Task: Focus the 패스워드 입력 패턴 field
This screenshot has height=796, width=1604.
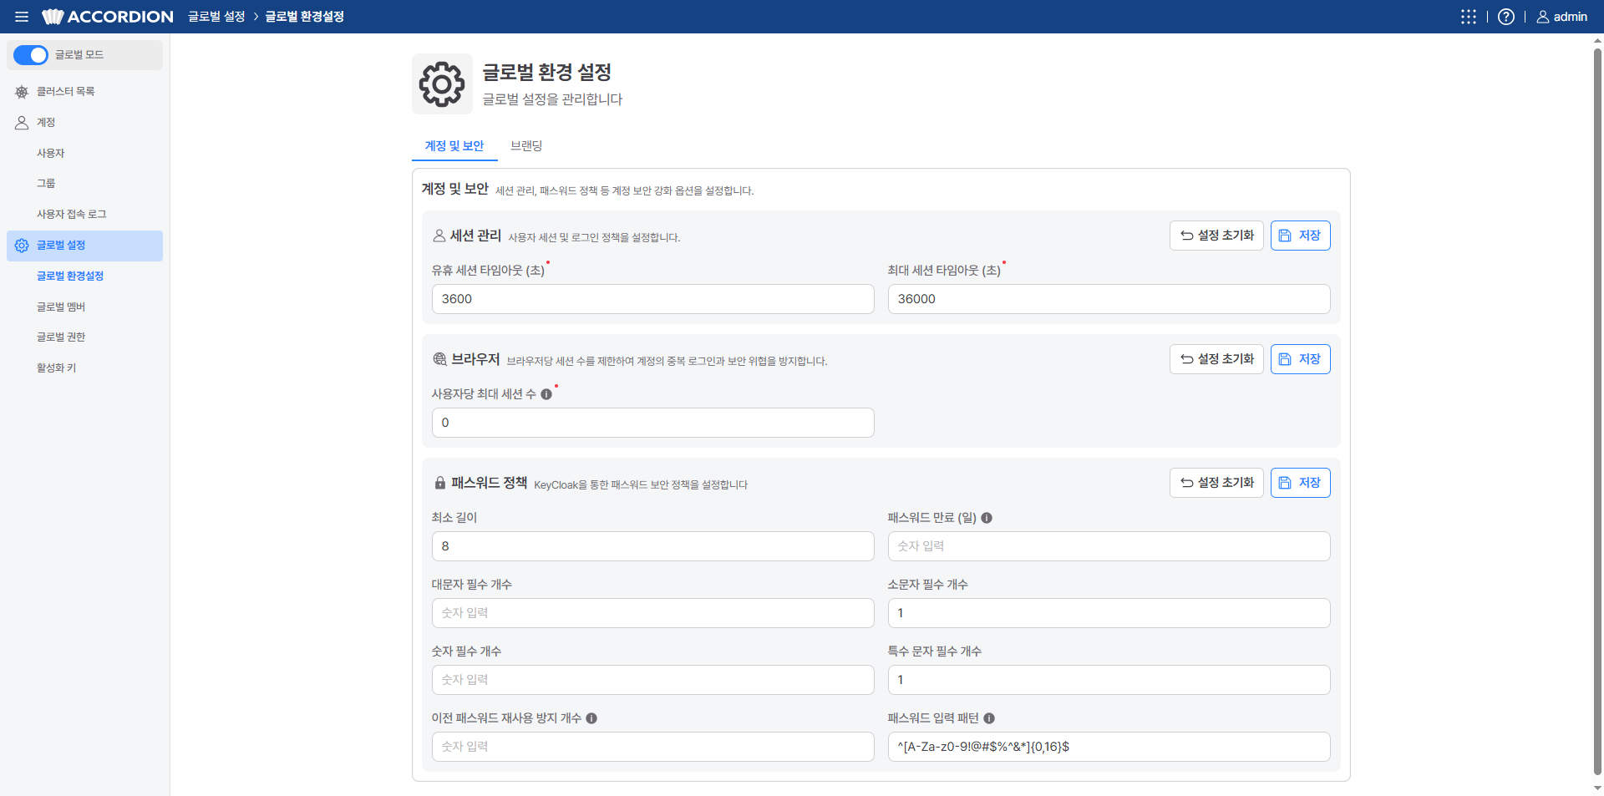Action: click(1109, 747)
